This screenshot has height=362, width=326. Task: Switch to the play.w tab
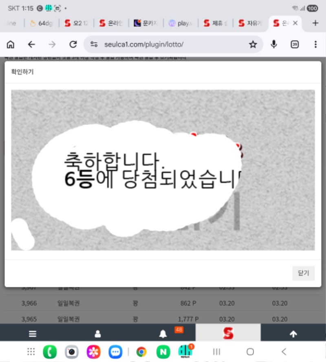181,23
